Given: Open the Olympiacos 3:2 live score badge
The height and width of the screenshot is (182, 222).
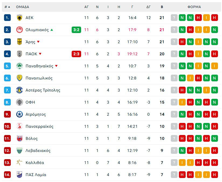Looking at the screenshot, I should [x=76, y=30].
